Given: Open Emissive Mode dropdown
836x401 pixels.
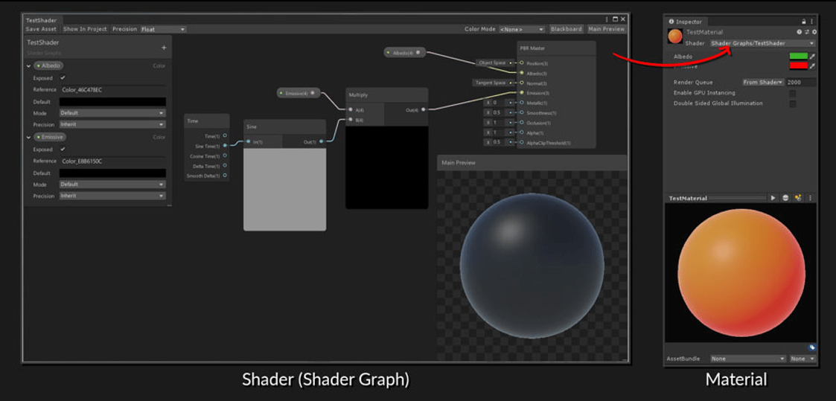Looking at the screenshot, I should tap(112, 185).
